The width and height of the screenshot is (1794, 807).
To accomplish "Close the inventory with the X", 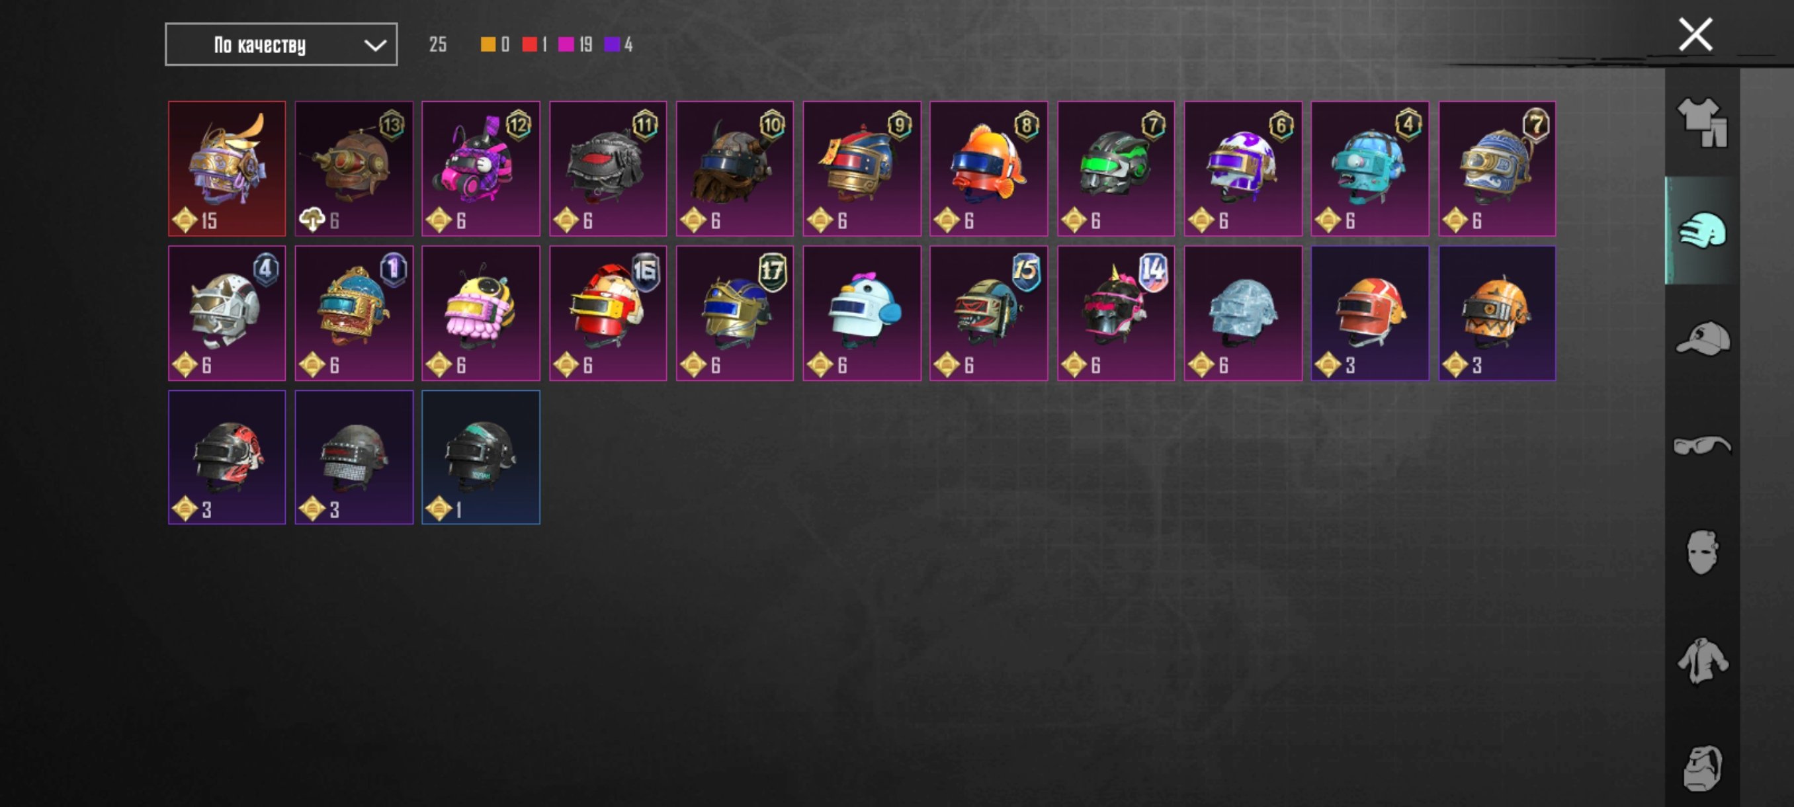I will coord(1695,34).
